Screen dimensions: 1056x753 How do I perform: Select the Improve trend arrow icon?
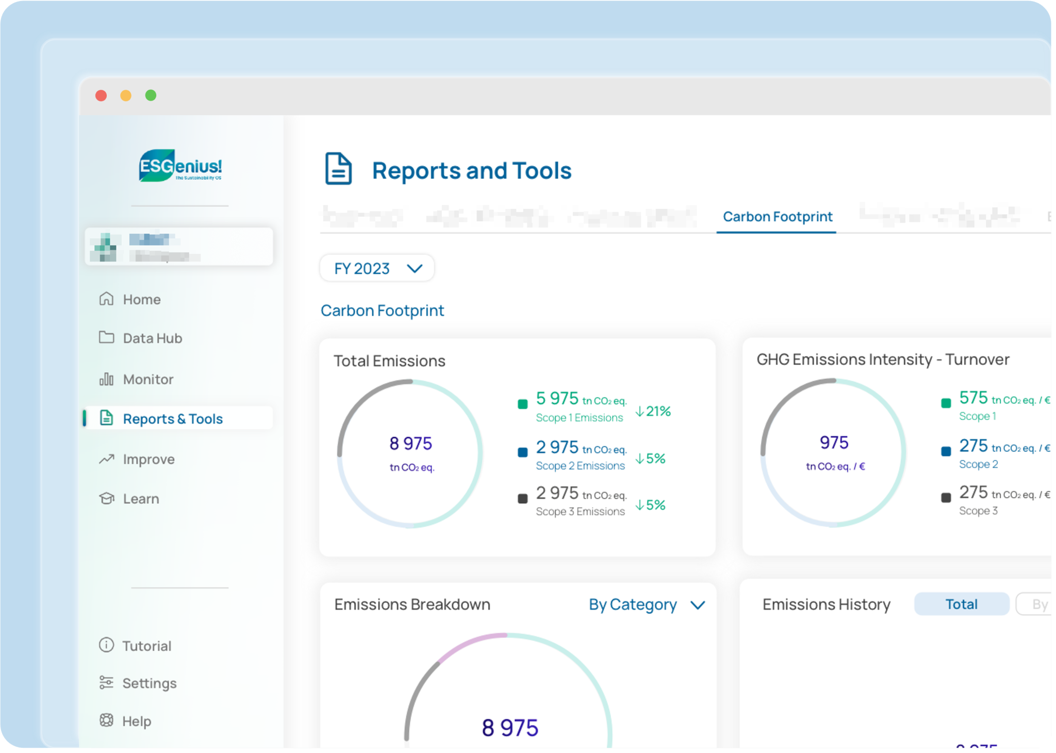tap(106, 459)
